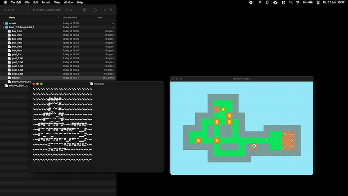Select file goal_6.txt
Viewport: 348px width, 196px height.
click(17, 74)
